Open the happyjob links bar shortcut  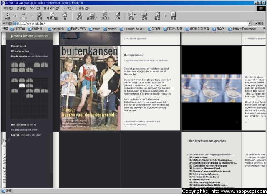tap(55, 29)
